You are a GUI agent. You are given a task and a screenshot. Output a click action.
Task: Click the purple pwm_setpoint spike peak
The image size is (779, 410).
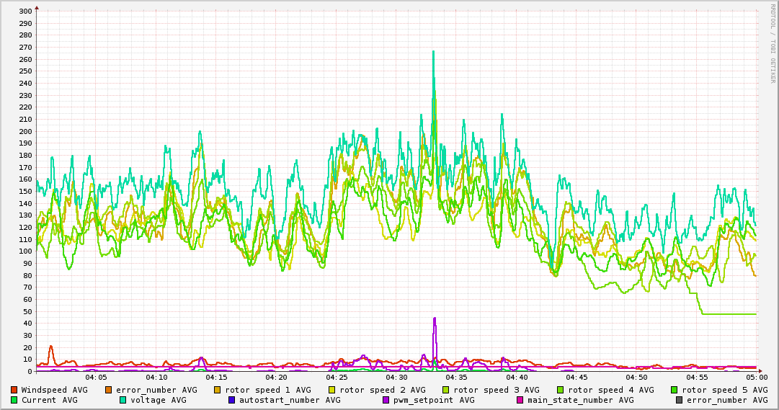tap(435, 318)
